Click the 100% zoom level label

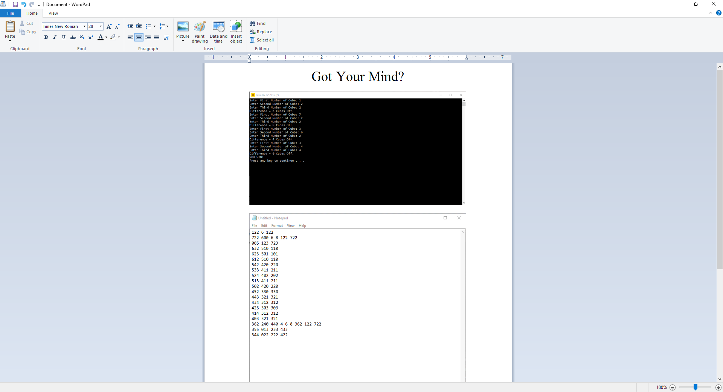(x=662, y=387)
